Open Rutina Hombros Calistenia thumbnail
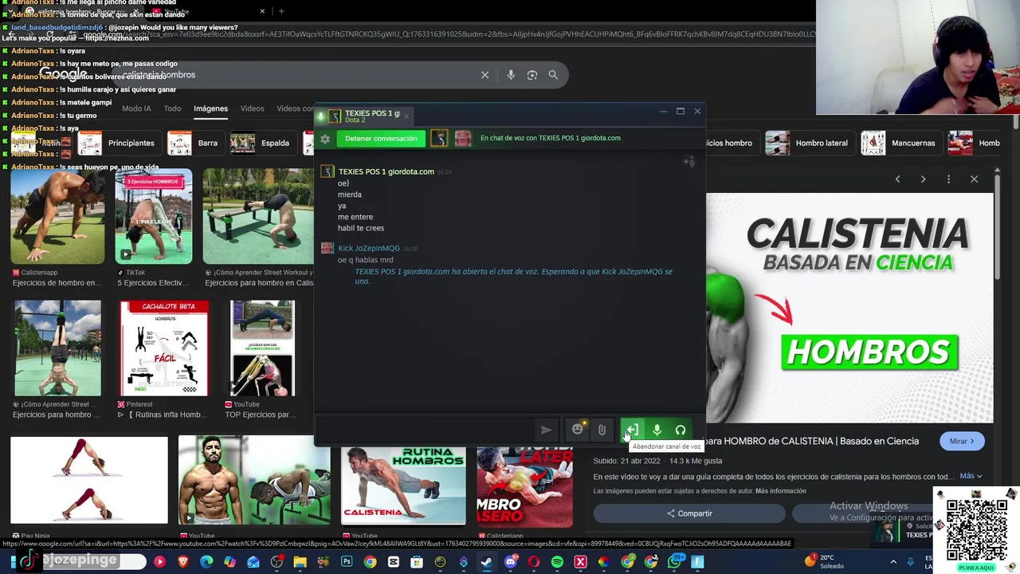Viewport: 1020px width, 574px height. click(x=403, y=486)
